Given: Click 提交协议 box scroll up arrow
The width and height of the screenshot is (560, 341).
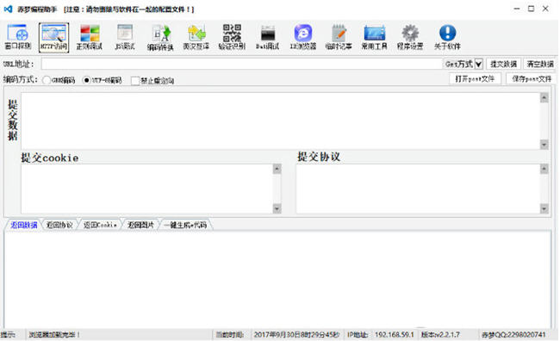Looking at the screenshot, I should click(544, 169).
